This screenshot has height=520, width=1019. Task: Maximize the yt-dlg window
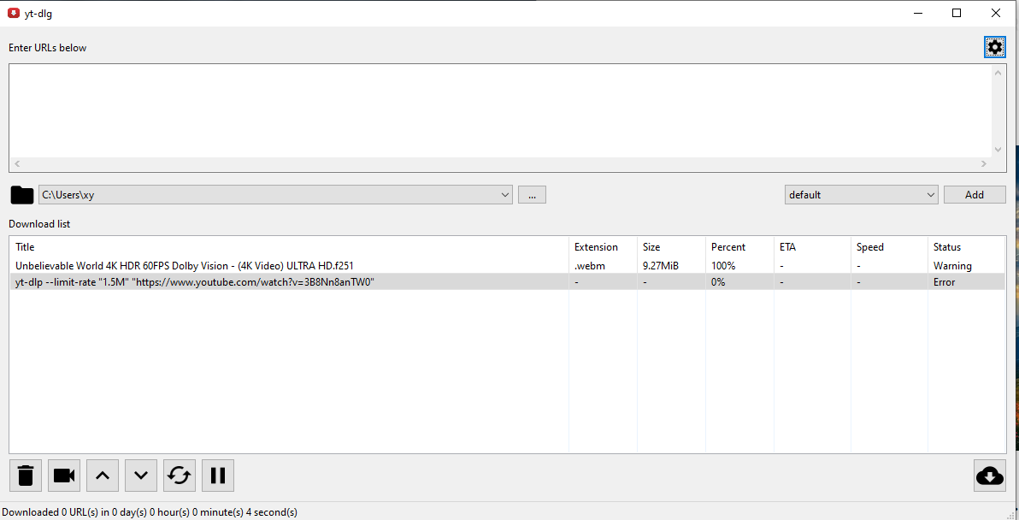(x=957, y=13)
